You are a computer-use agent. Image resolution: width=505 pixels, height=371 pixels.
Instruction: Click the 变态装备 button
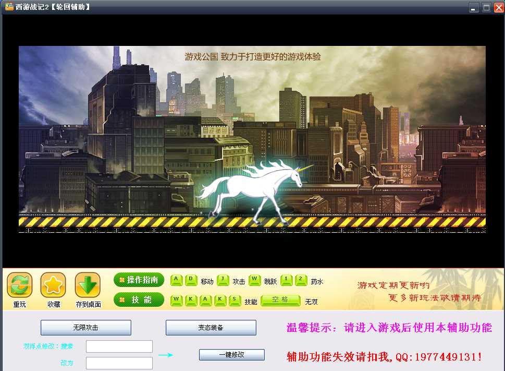(211, 328)
